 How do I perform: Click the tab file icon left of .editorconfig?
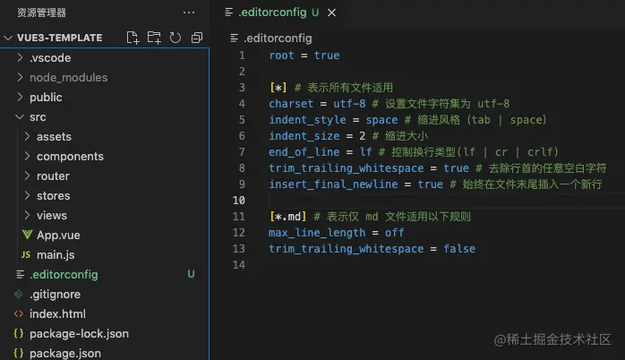pyautogui.click(x=229, y=13)
